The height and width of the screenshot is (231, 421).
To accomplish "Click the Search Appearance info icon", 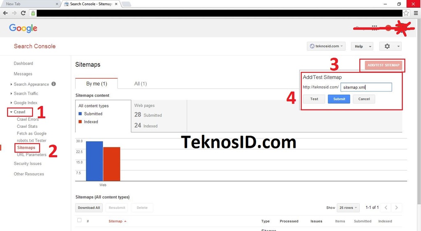I will [54, 84].
